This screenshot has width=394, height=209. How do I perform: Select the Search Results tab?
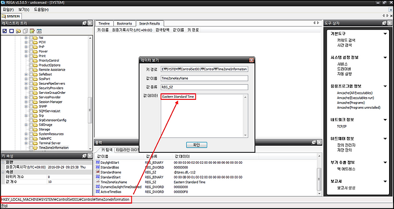click(x=149, y=23)
